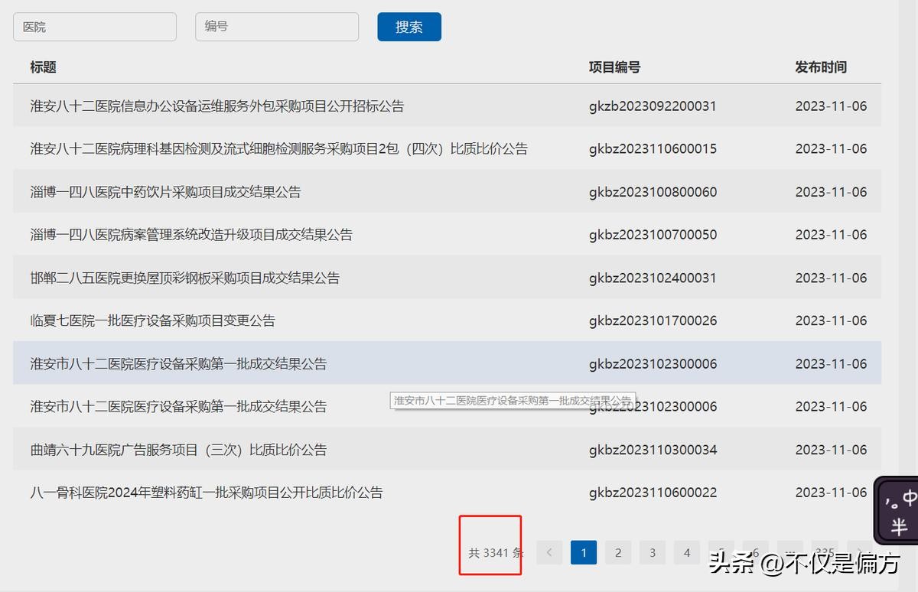Viewport: 918px width, 592px height.
Task: Open 淄博一四八医院中药饮片采购 result notice
Action: point(166,192)
